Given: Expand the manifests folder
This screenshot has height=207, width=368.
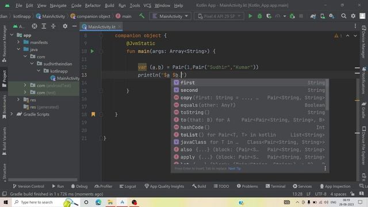Looking at the screenshot, I should pyautogui.click(x=18, y=42).
